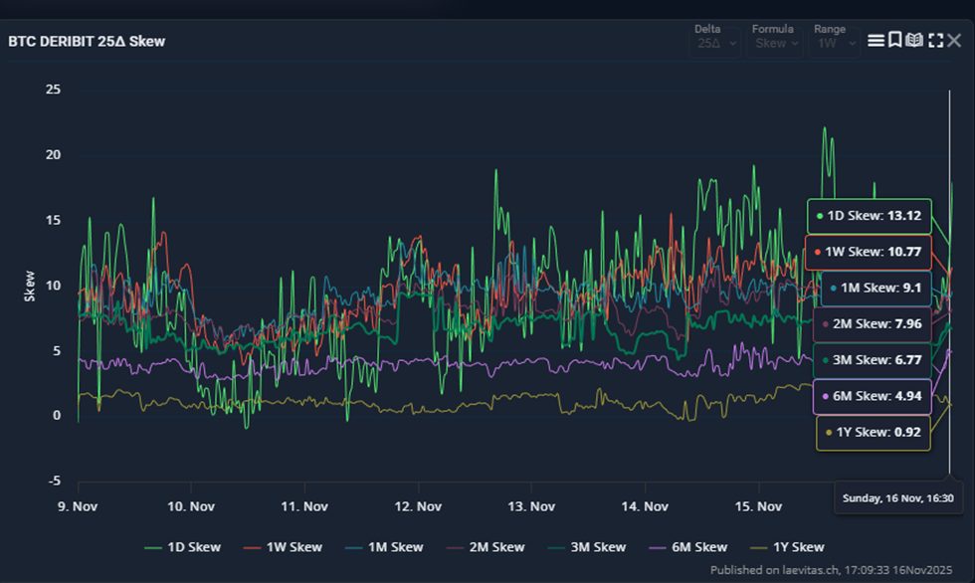
Task: Open the book documentation icon
Action: 914,40
